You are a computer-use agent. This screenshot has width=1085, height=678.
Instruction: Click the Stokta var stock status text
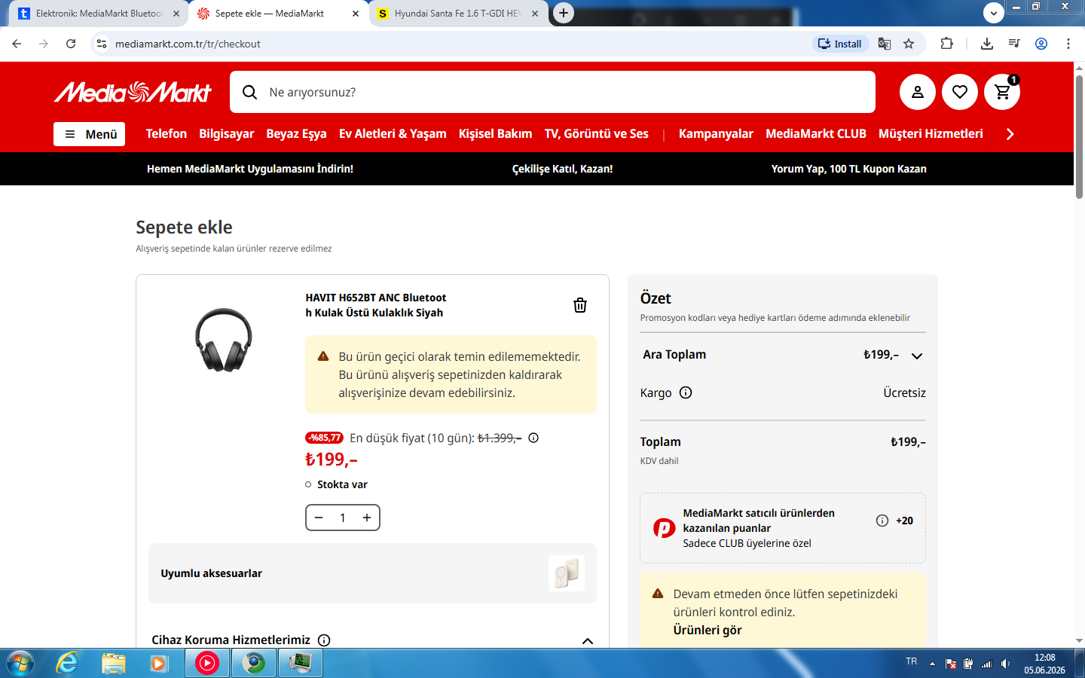pos(342,484)
